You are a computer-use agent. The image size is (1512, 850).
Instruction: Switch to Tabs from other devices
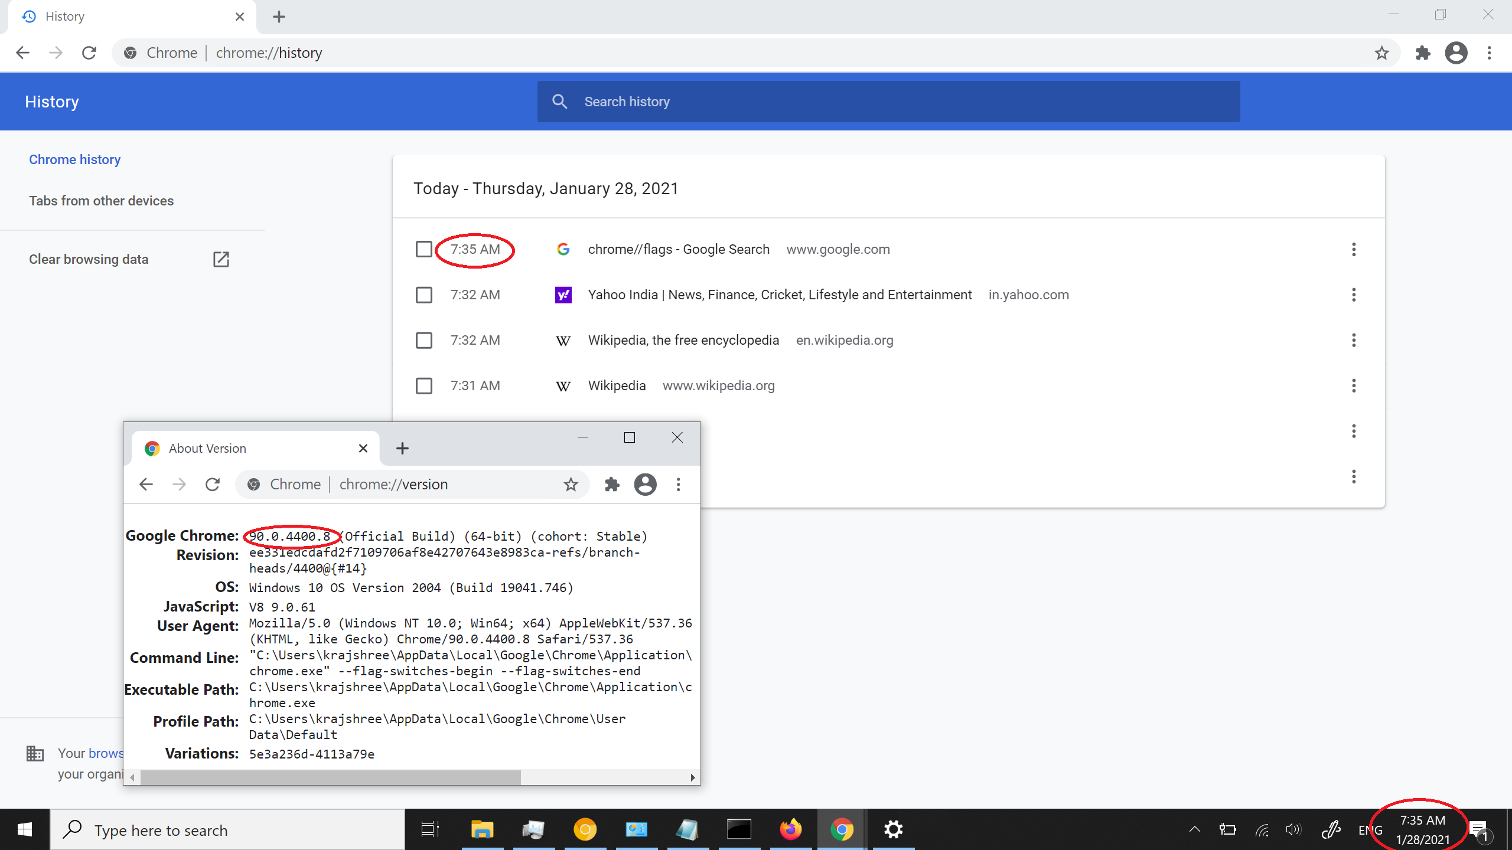tap(101, 201)
